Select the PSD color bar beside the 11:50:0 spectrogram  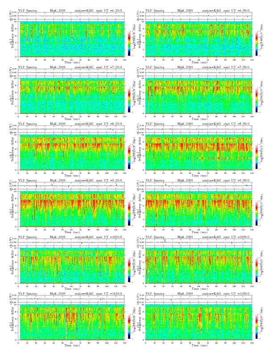(x=257, y=326)
